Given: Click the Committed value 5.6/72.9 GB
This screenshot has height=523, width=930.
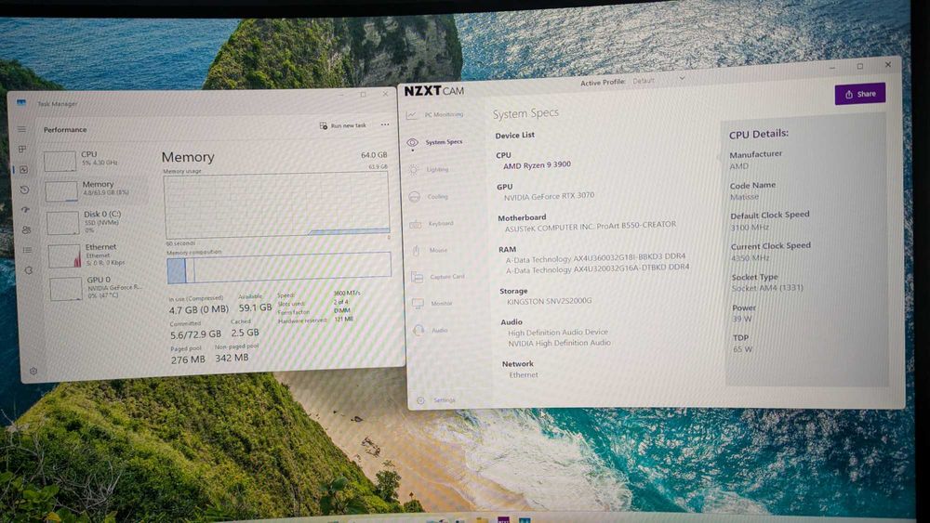Looking at the screenshot, I should pyautogui.click(x=195, y=334).
